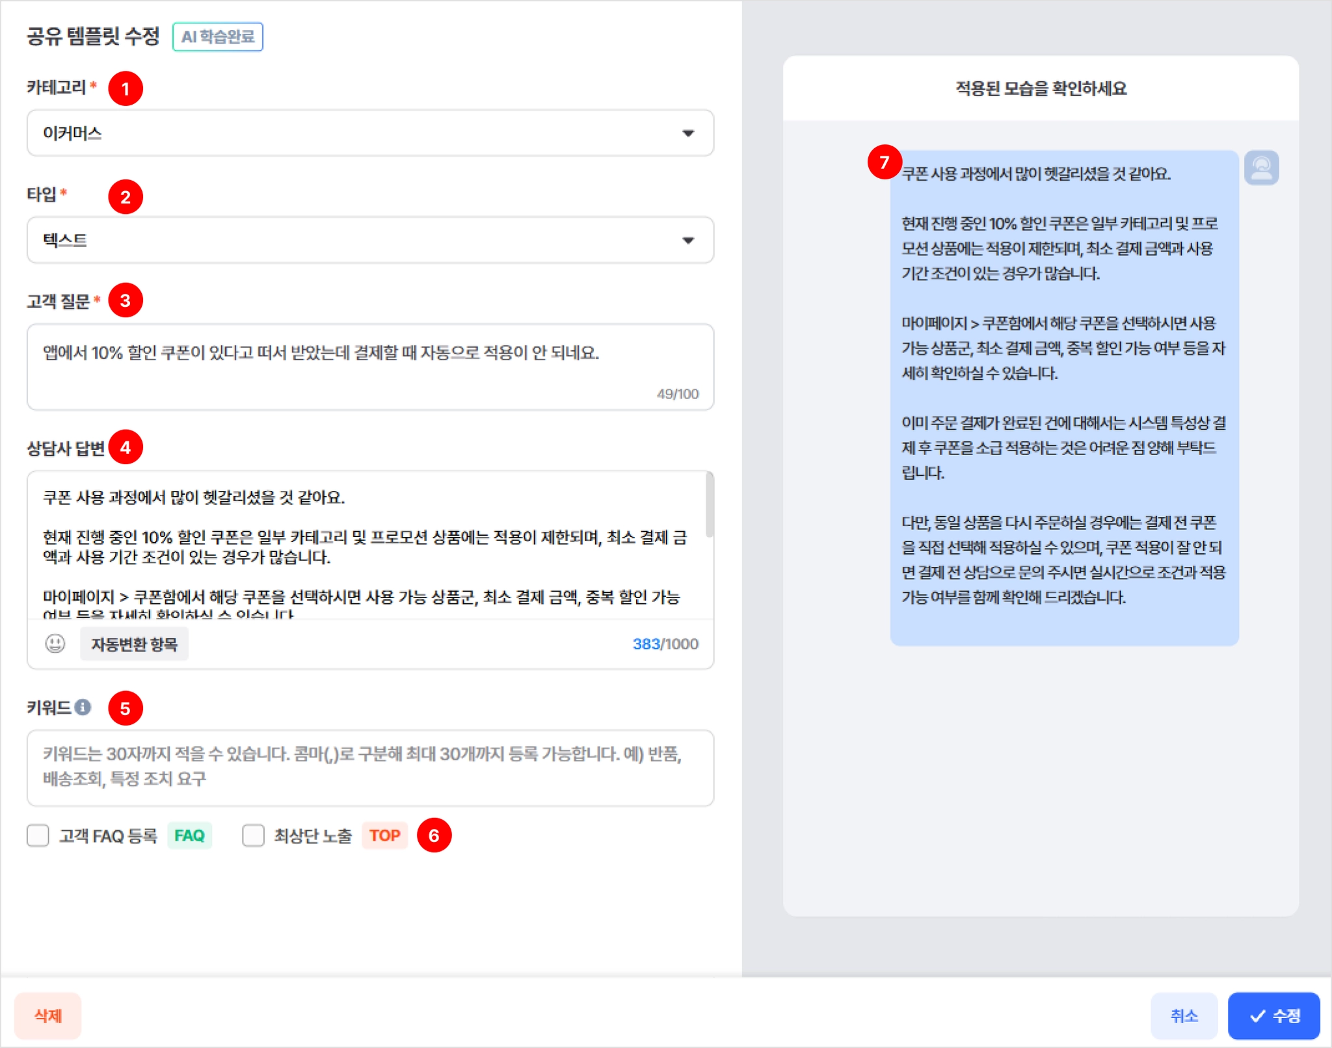Click the FAQ green badge
This screenshot has height=1048, width=1332.
coord(189,835)
